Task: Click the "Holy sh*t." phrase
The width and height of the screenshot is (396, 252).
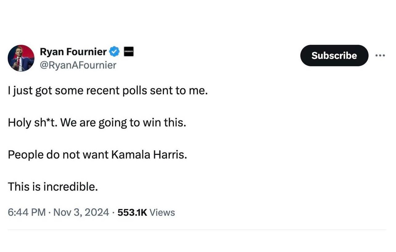Action: (x=33, y=123)
